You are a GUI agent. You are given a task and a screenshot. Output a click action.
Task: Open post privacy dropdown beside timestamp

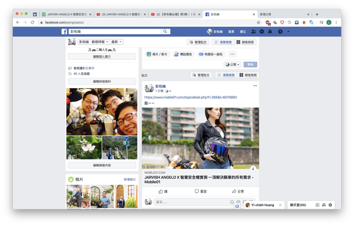[x=168, y=91]
